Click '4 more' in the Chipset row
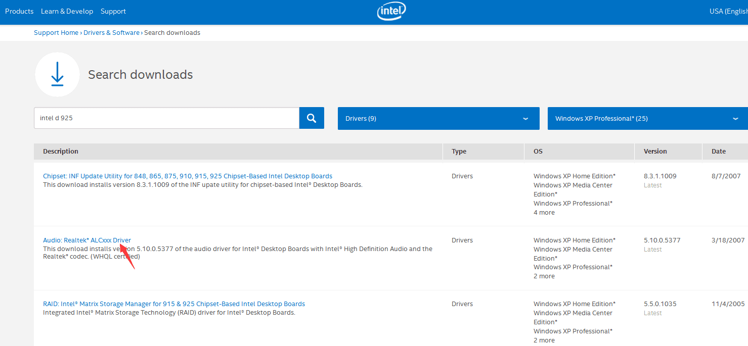Image resolution: width=748 pixels, height=346 pixels. 544,213
